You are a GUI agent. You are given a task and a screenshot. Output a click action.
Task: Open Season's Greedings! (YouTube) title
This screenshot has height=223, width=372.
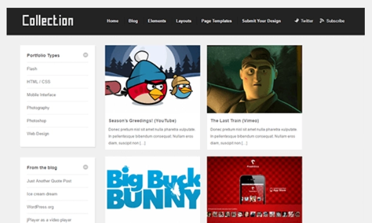pyautogui.click(x=143, y=120)
